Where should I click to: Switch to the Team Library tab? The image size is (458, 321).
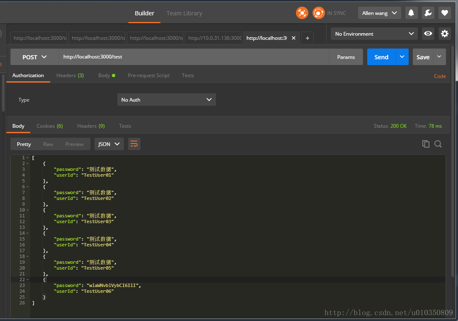184,13
